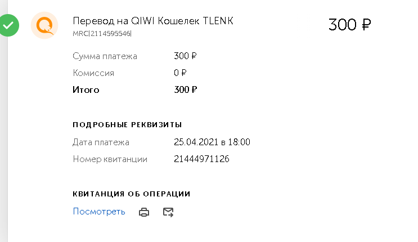418x242 pixels.
Task: Click the MRC reference number text
Action: 102,33
